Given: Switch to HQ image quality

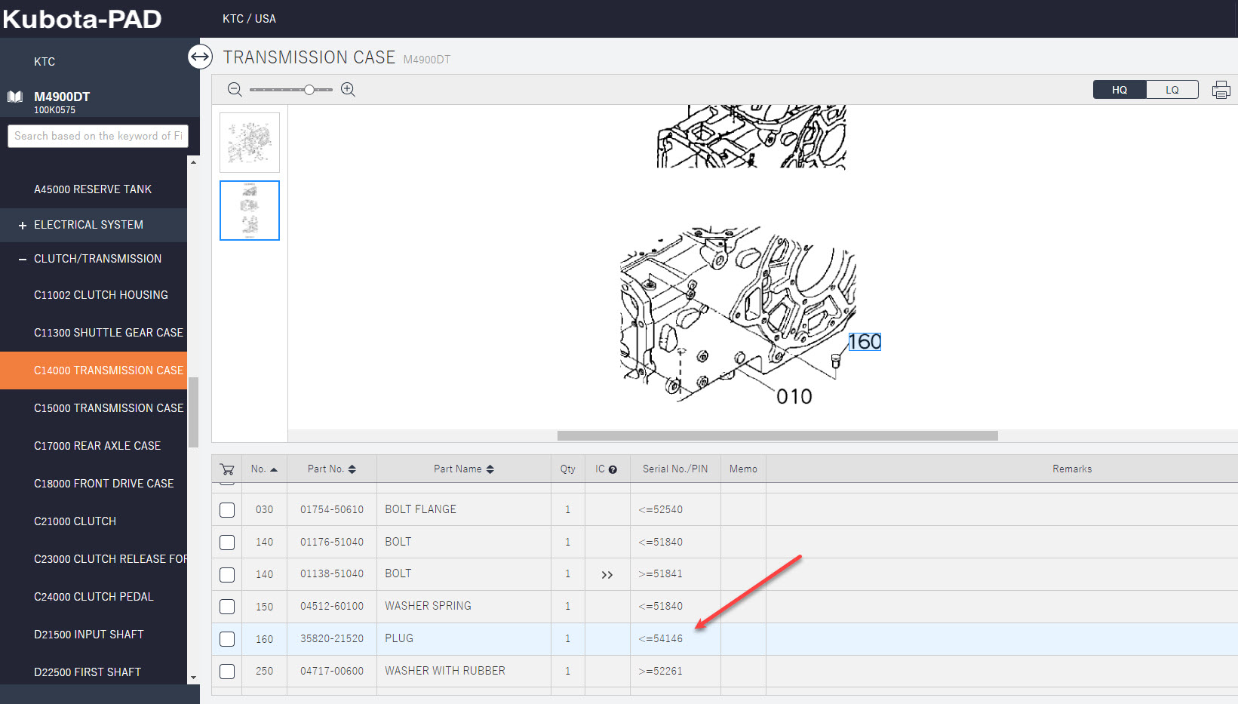Looking at the screenshot, I should click(1120, 90).
